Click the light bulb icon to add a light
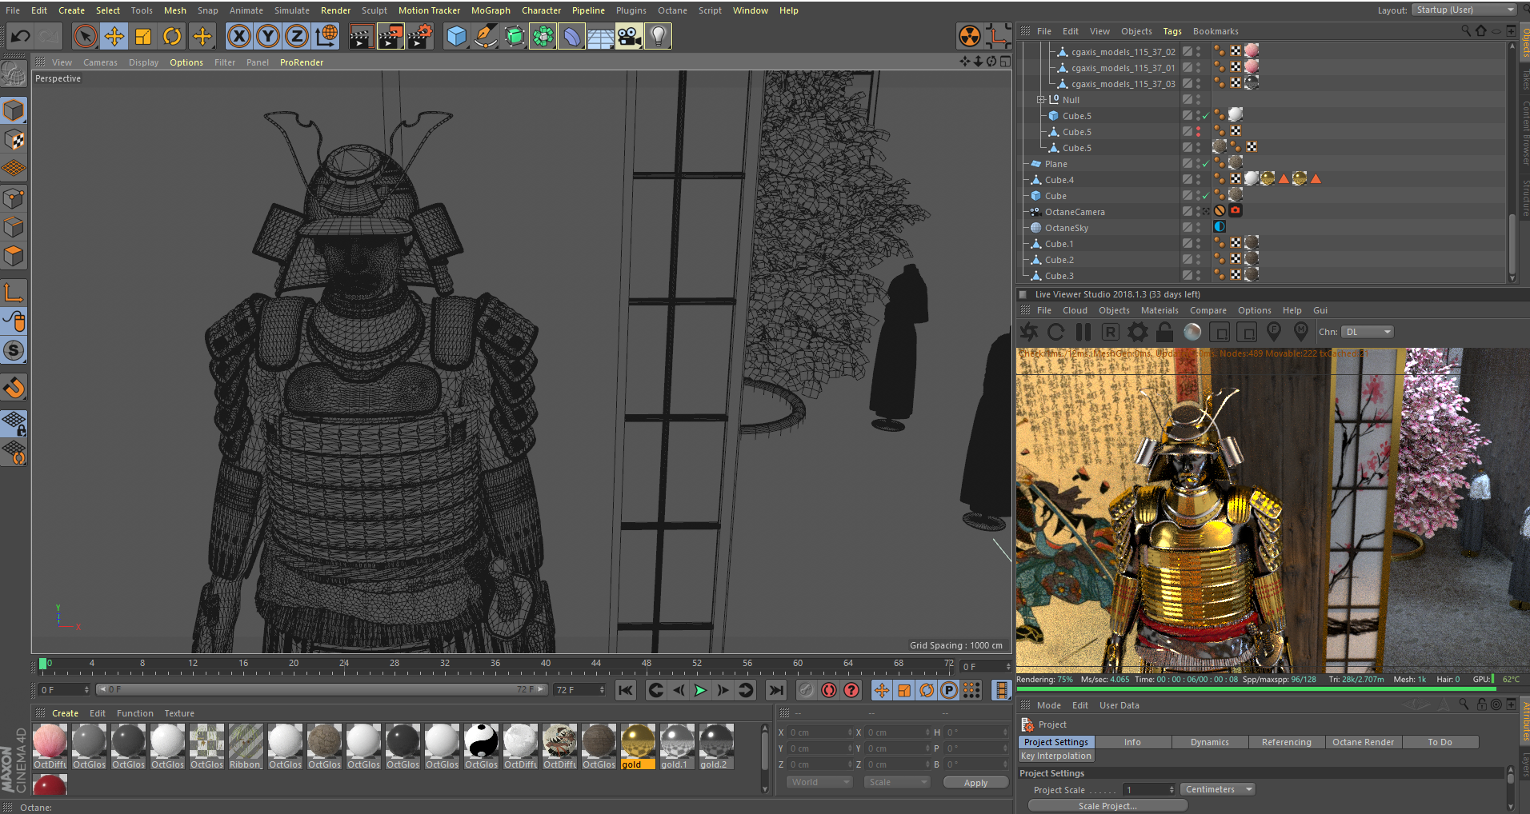This screenshot has height=814, width=1530. pyautogui.click(x=658, y=36)
